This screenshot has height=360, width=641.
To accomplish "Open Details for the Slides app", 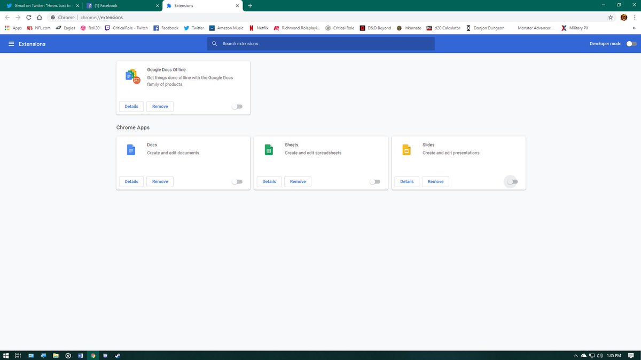I will pyautogui.click(x=407, y=182).
